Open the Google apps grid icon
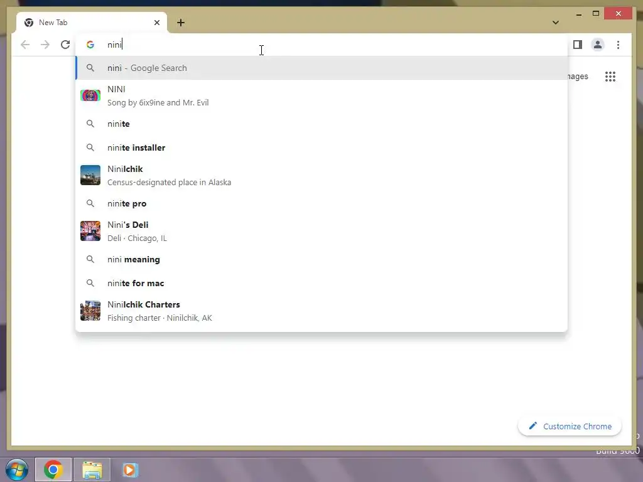This screenshot has height=482, width=643. [x=610, y=76]
